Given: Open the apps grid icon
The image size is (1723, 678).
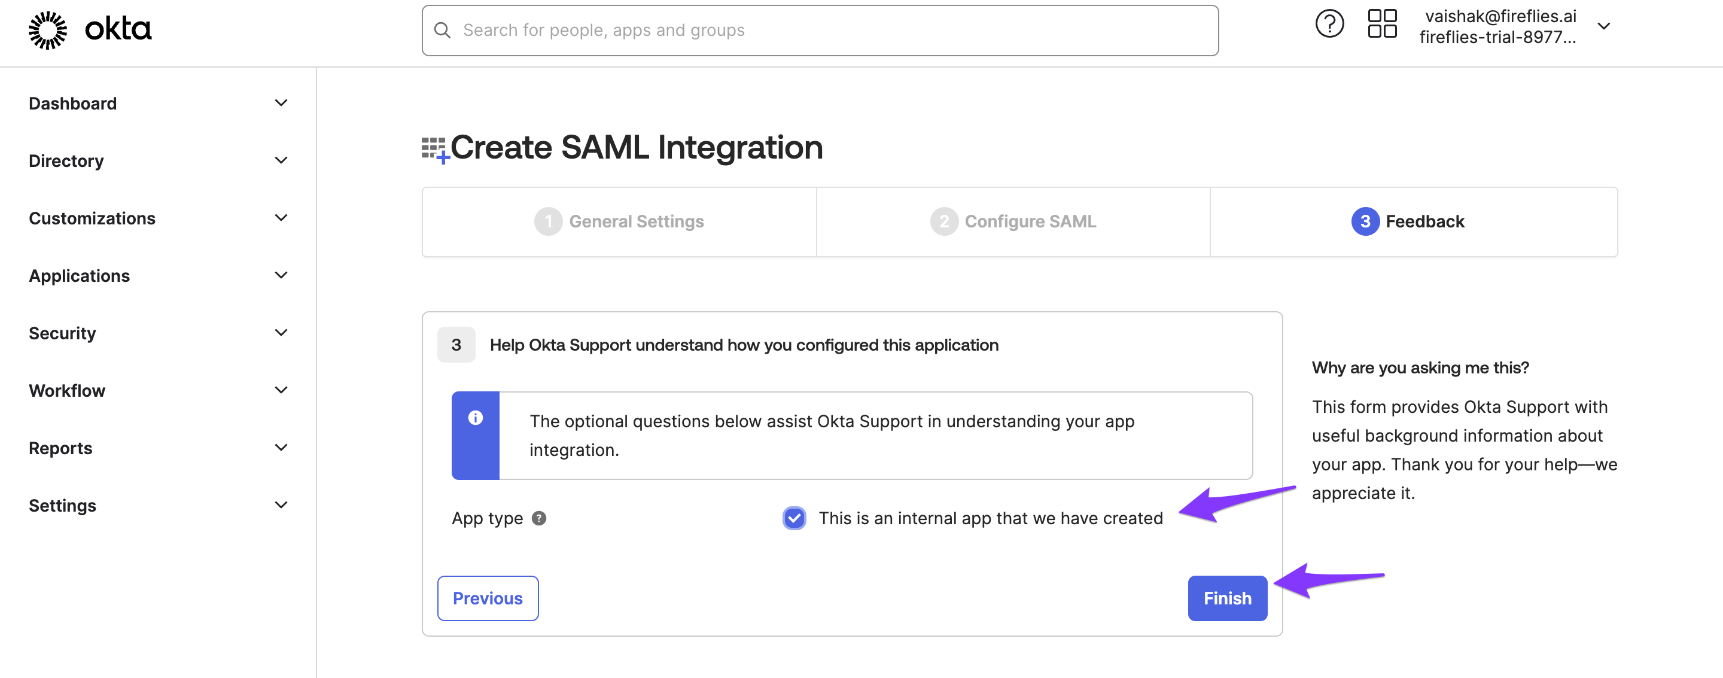Looking at the screenshot, I should 1382,23.
